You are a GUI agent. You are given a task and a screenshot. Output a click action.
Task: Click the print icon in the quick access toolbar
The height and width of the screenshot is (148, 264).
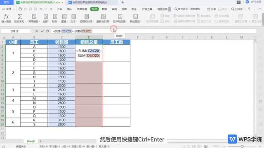[x=31, y=9]
